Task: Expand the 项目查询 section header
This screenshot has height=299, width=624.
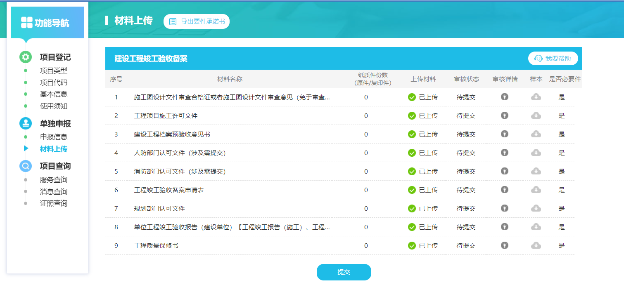Action: point(55,166)
